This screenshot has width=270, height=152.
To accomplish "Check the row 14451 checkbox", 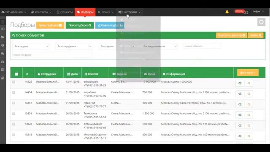I will point(13,103).
